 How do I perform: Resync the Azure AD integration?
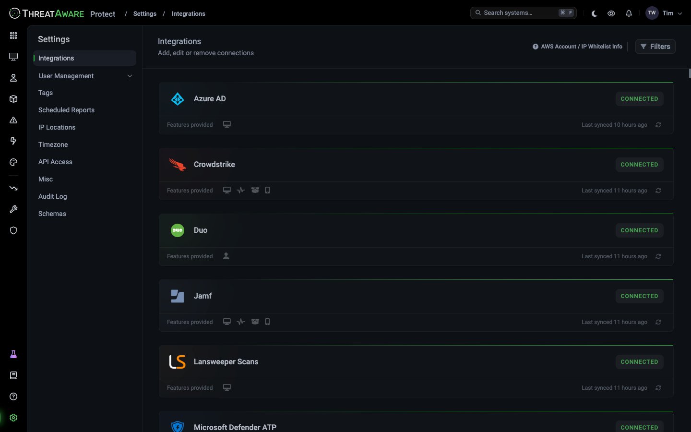658,125
